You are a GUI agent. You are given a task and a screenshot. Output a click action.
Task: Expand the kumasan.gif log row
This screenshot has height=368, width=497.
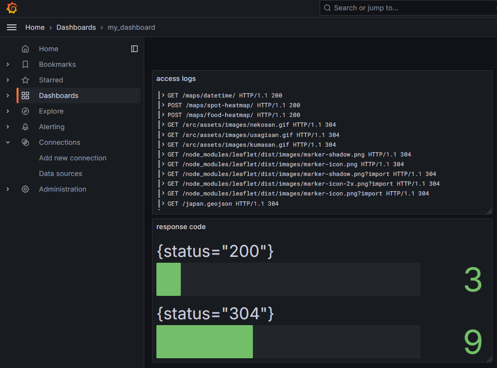(x=163, y=145)
